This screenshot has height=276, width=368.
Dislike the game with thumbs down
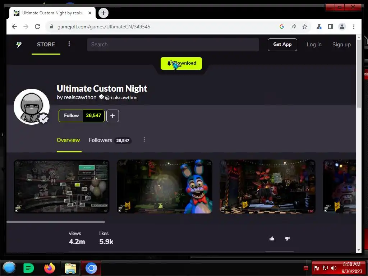click(x=287, y=239)
